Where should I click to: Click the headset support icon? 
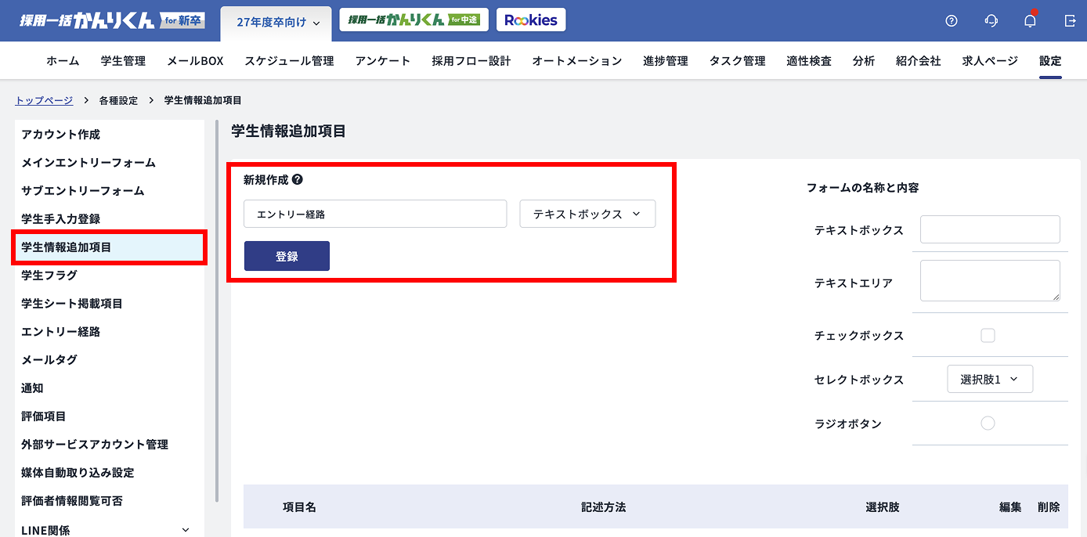click(x=991, y=21)
